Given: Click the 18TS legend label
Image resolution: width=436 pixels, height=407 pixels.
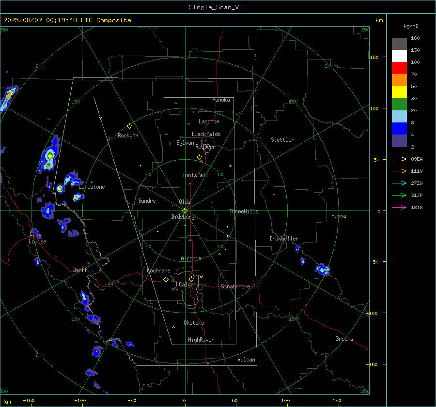Looking at the screenshot, I should click(417, 208).
